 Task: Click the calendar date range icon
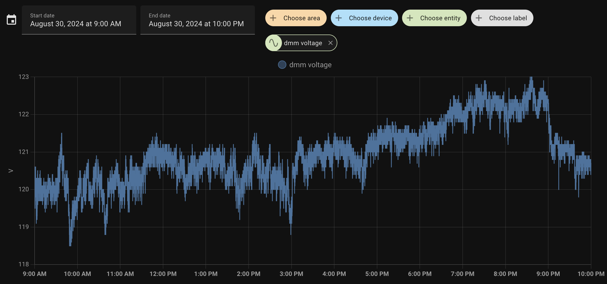coord(11,20)
